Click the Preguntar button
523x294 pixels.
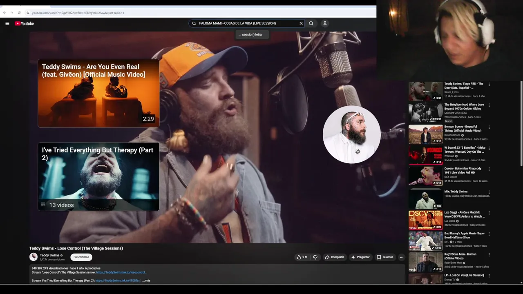[360, 257]
